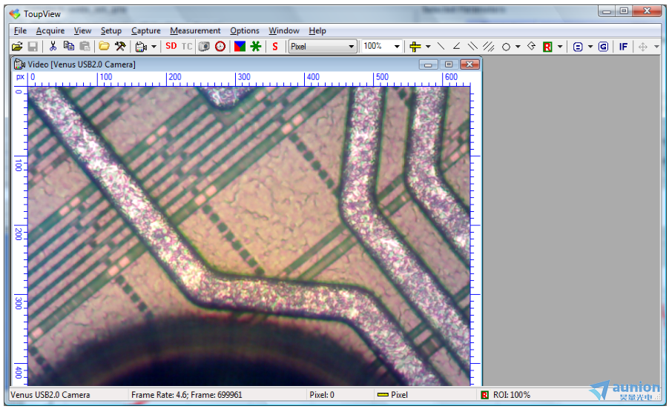Expand the dropdown arrow at toolbar end
The image size is (669, 409).
[656, 47]
